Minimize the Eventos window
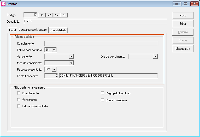Image resolution: width=200 pixels, height=137 pixels. [177, 4]
